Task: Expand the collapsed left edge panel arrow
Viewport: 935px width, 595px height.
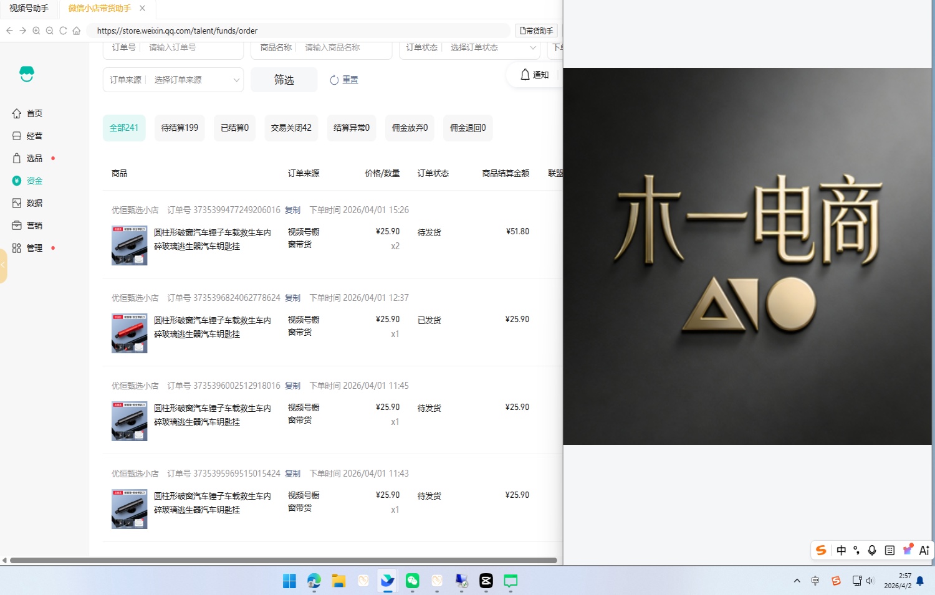Action: click(x=3, y=265)
